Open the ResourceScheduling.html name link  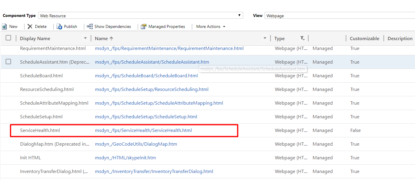click(x=152, y=89)
